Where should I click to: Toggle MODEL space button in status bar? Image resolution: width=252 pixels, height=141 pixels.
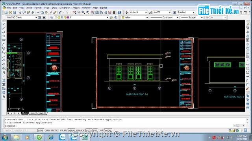[108, 130]
